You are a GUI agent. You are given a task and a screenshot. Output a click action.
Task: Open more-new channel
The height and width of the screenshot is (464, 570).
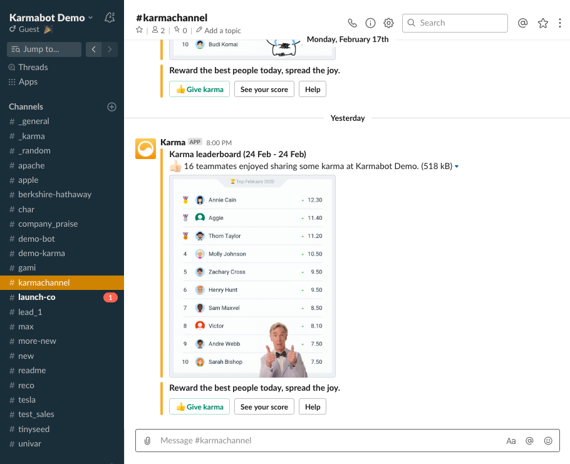(x=62, y=341)
